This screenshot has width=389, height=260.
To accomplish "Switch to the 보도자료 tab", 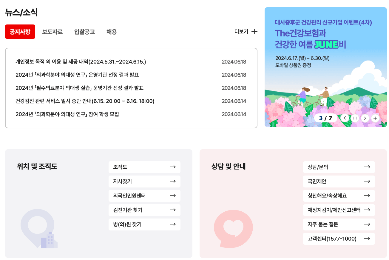I will coord(53,32).
